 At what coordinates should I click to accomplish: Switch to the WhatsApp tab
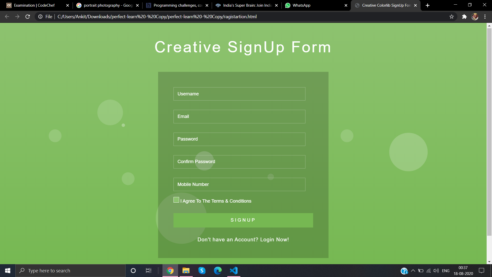pos(301,5)
